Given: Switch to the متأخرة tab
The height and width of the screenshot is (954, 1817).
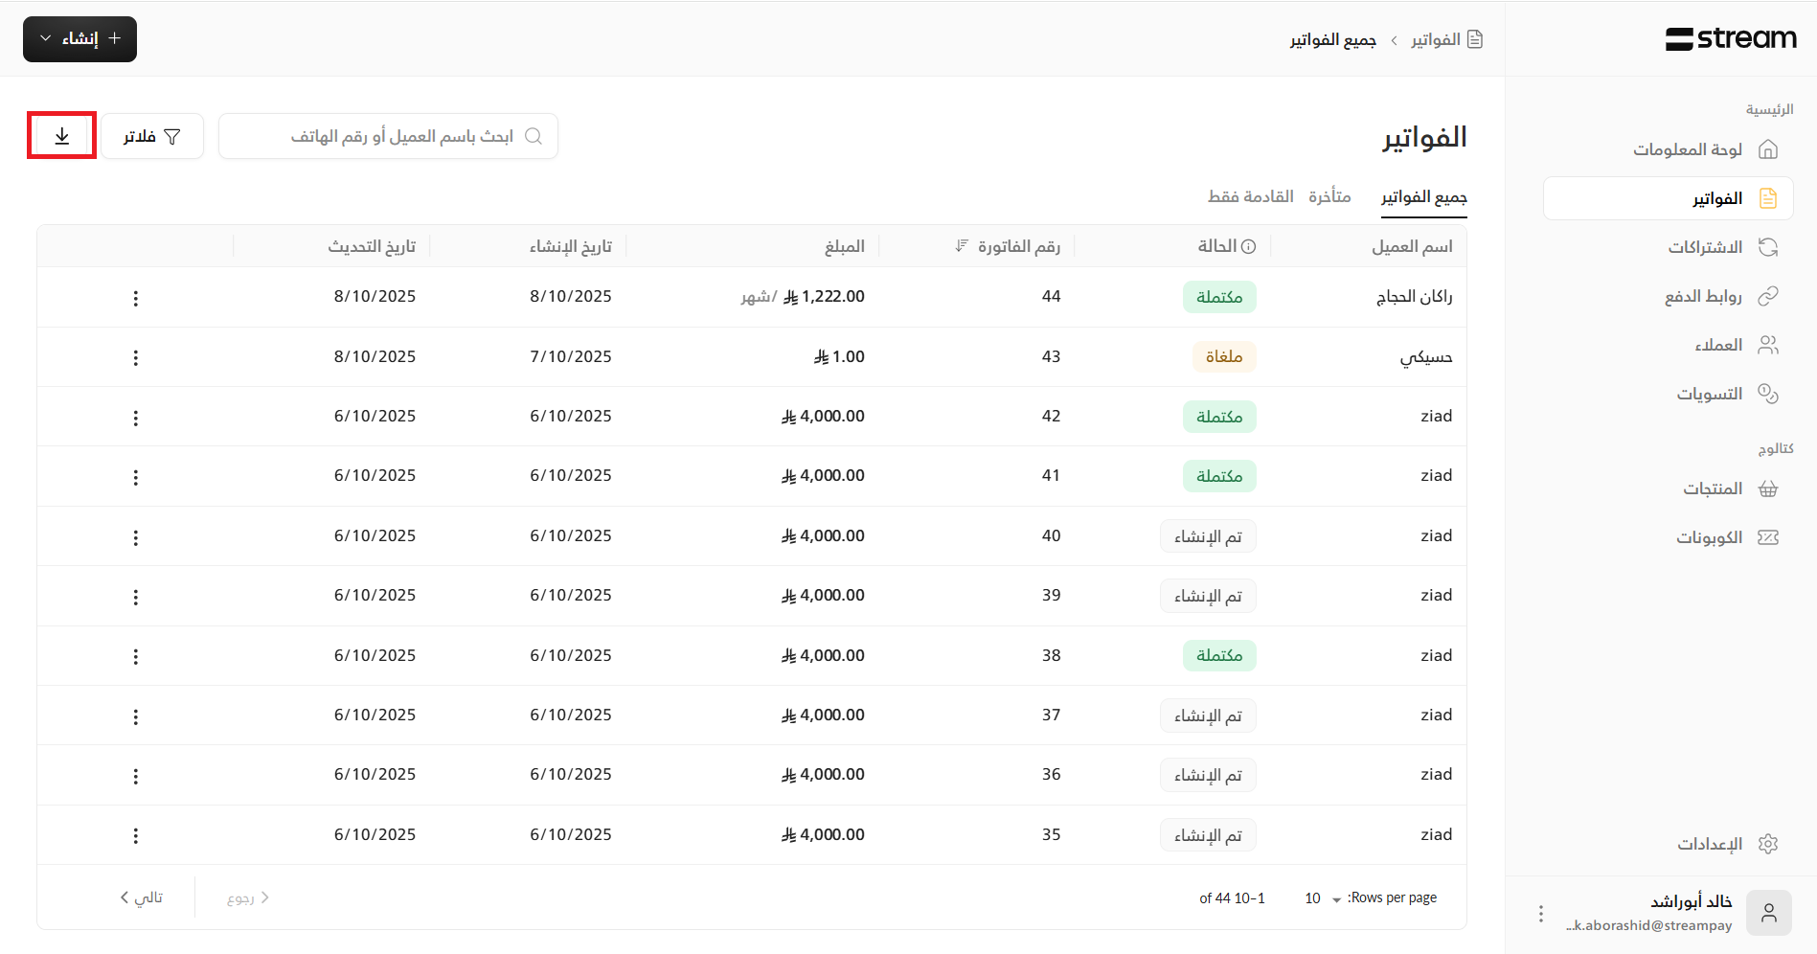Looking at the screenshot, I should [1329, 196].
